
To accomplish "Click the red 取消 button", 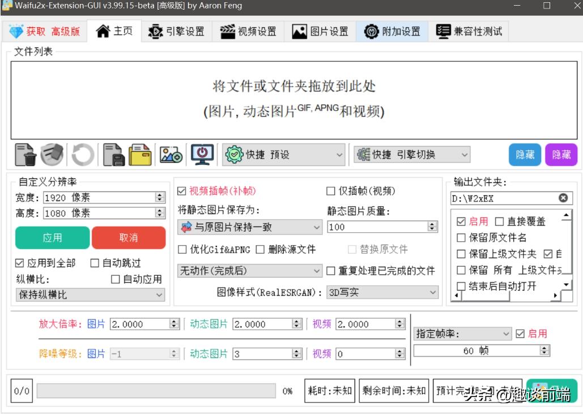I will point(129,238).
